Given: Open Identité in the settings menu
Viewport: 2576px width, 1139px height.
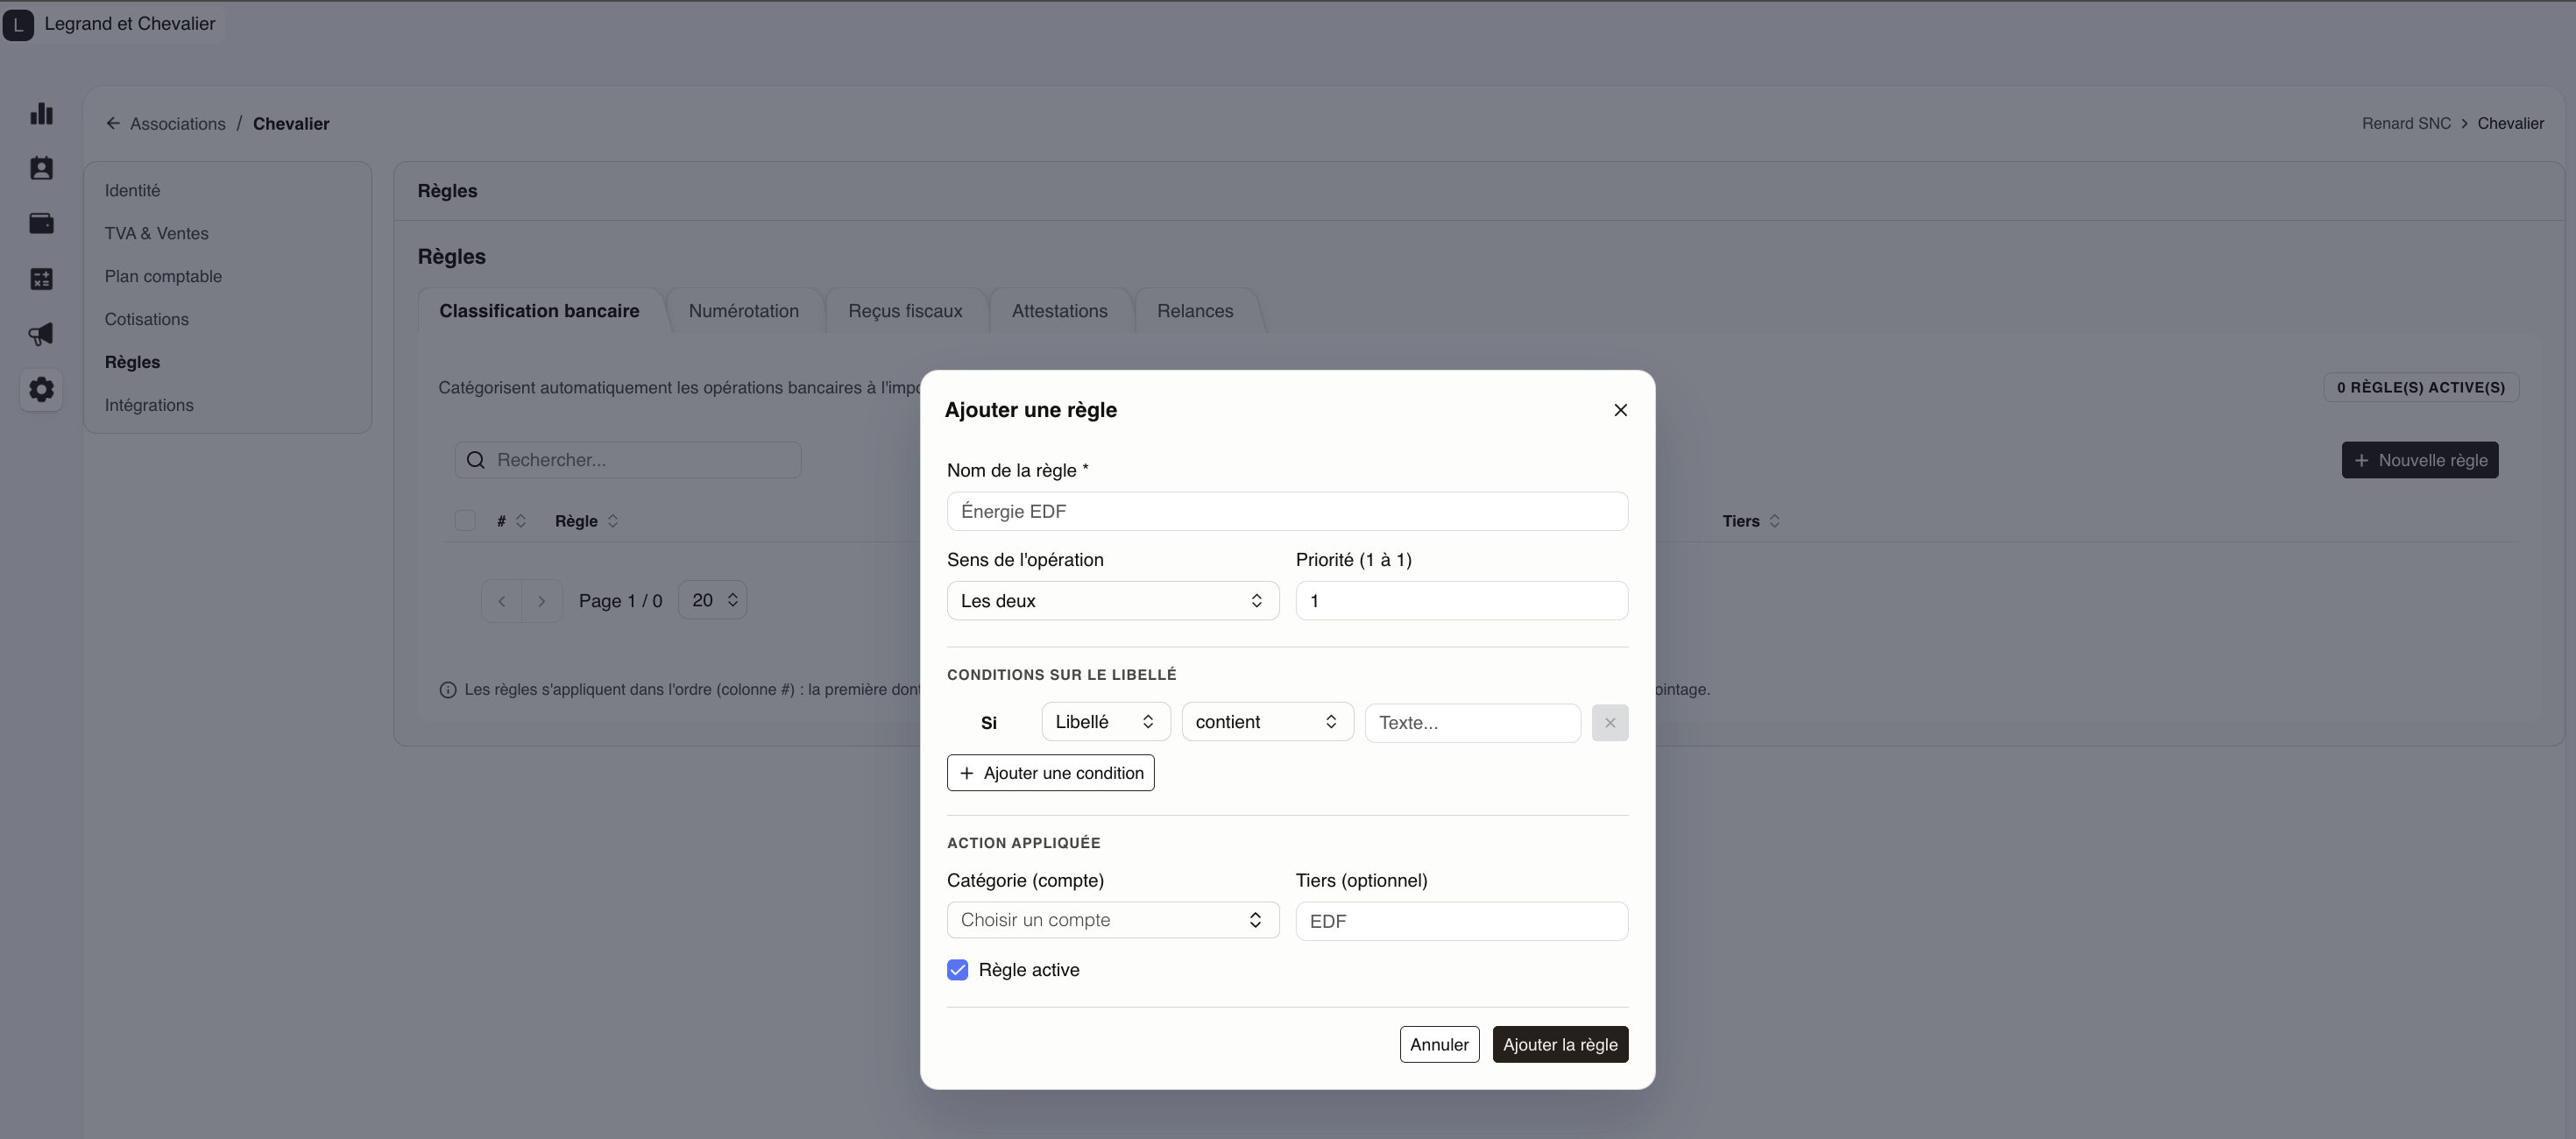Looking at the screenshot, I should (x=133, y=191).
